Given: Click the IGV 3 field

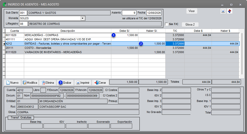Looking at the screenshot, I should (x=176, y=107).
